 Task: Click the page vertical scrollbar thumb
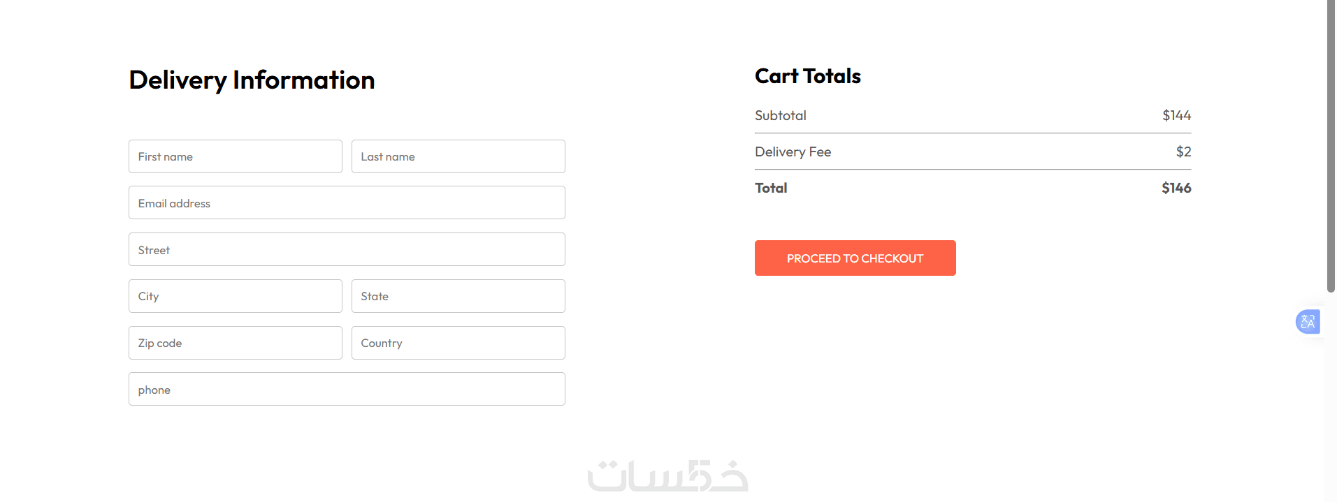point(1331,147)
